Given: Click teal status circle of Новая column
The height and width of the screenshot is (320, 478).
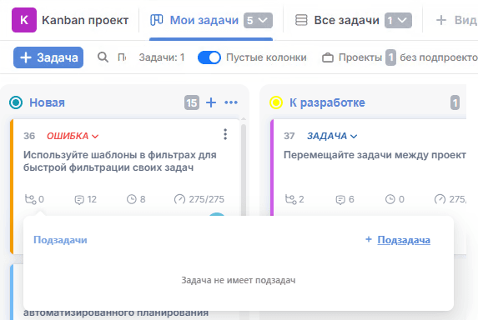Looking at the screenshot, I should pyautogui.click(x=16, y=102).
